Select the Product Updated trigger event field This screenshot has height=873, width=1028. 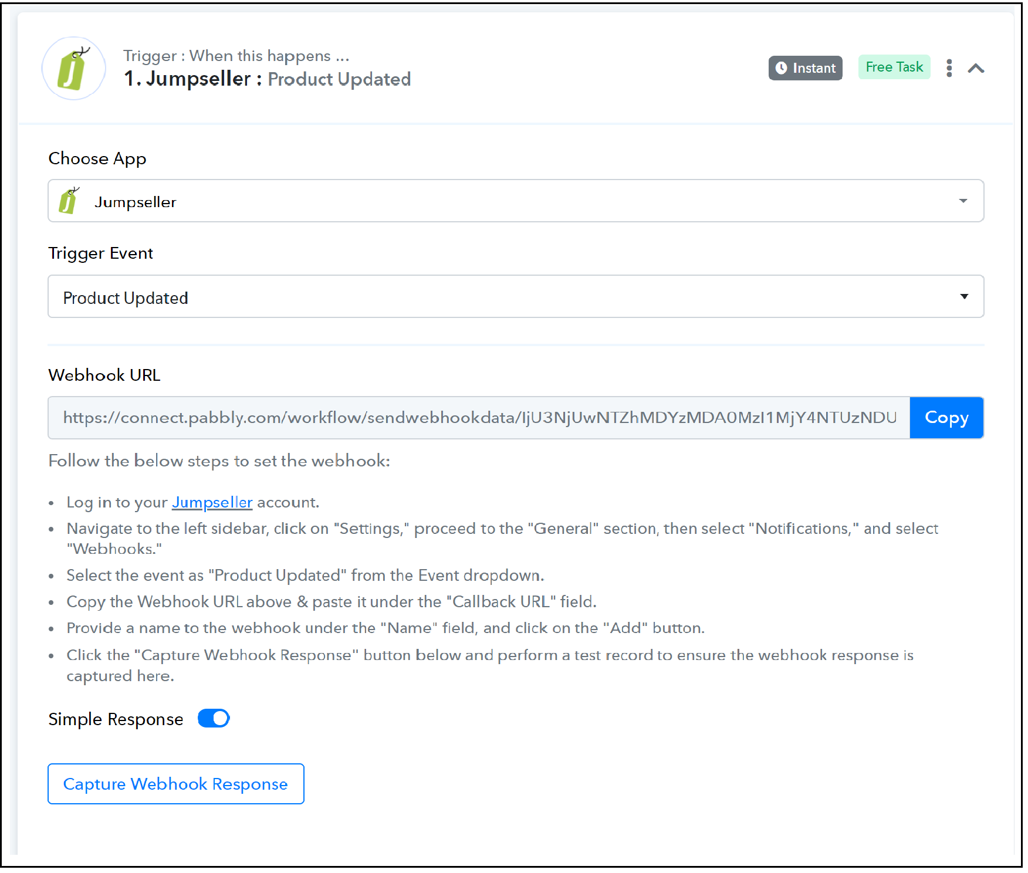click(x=515, y=296)
